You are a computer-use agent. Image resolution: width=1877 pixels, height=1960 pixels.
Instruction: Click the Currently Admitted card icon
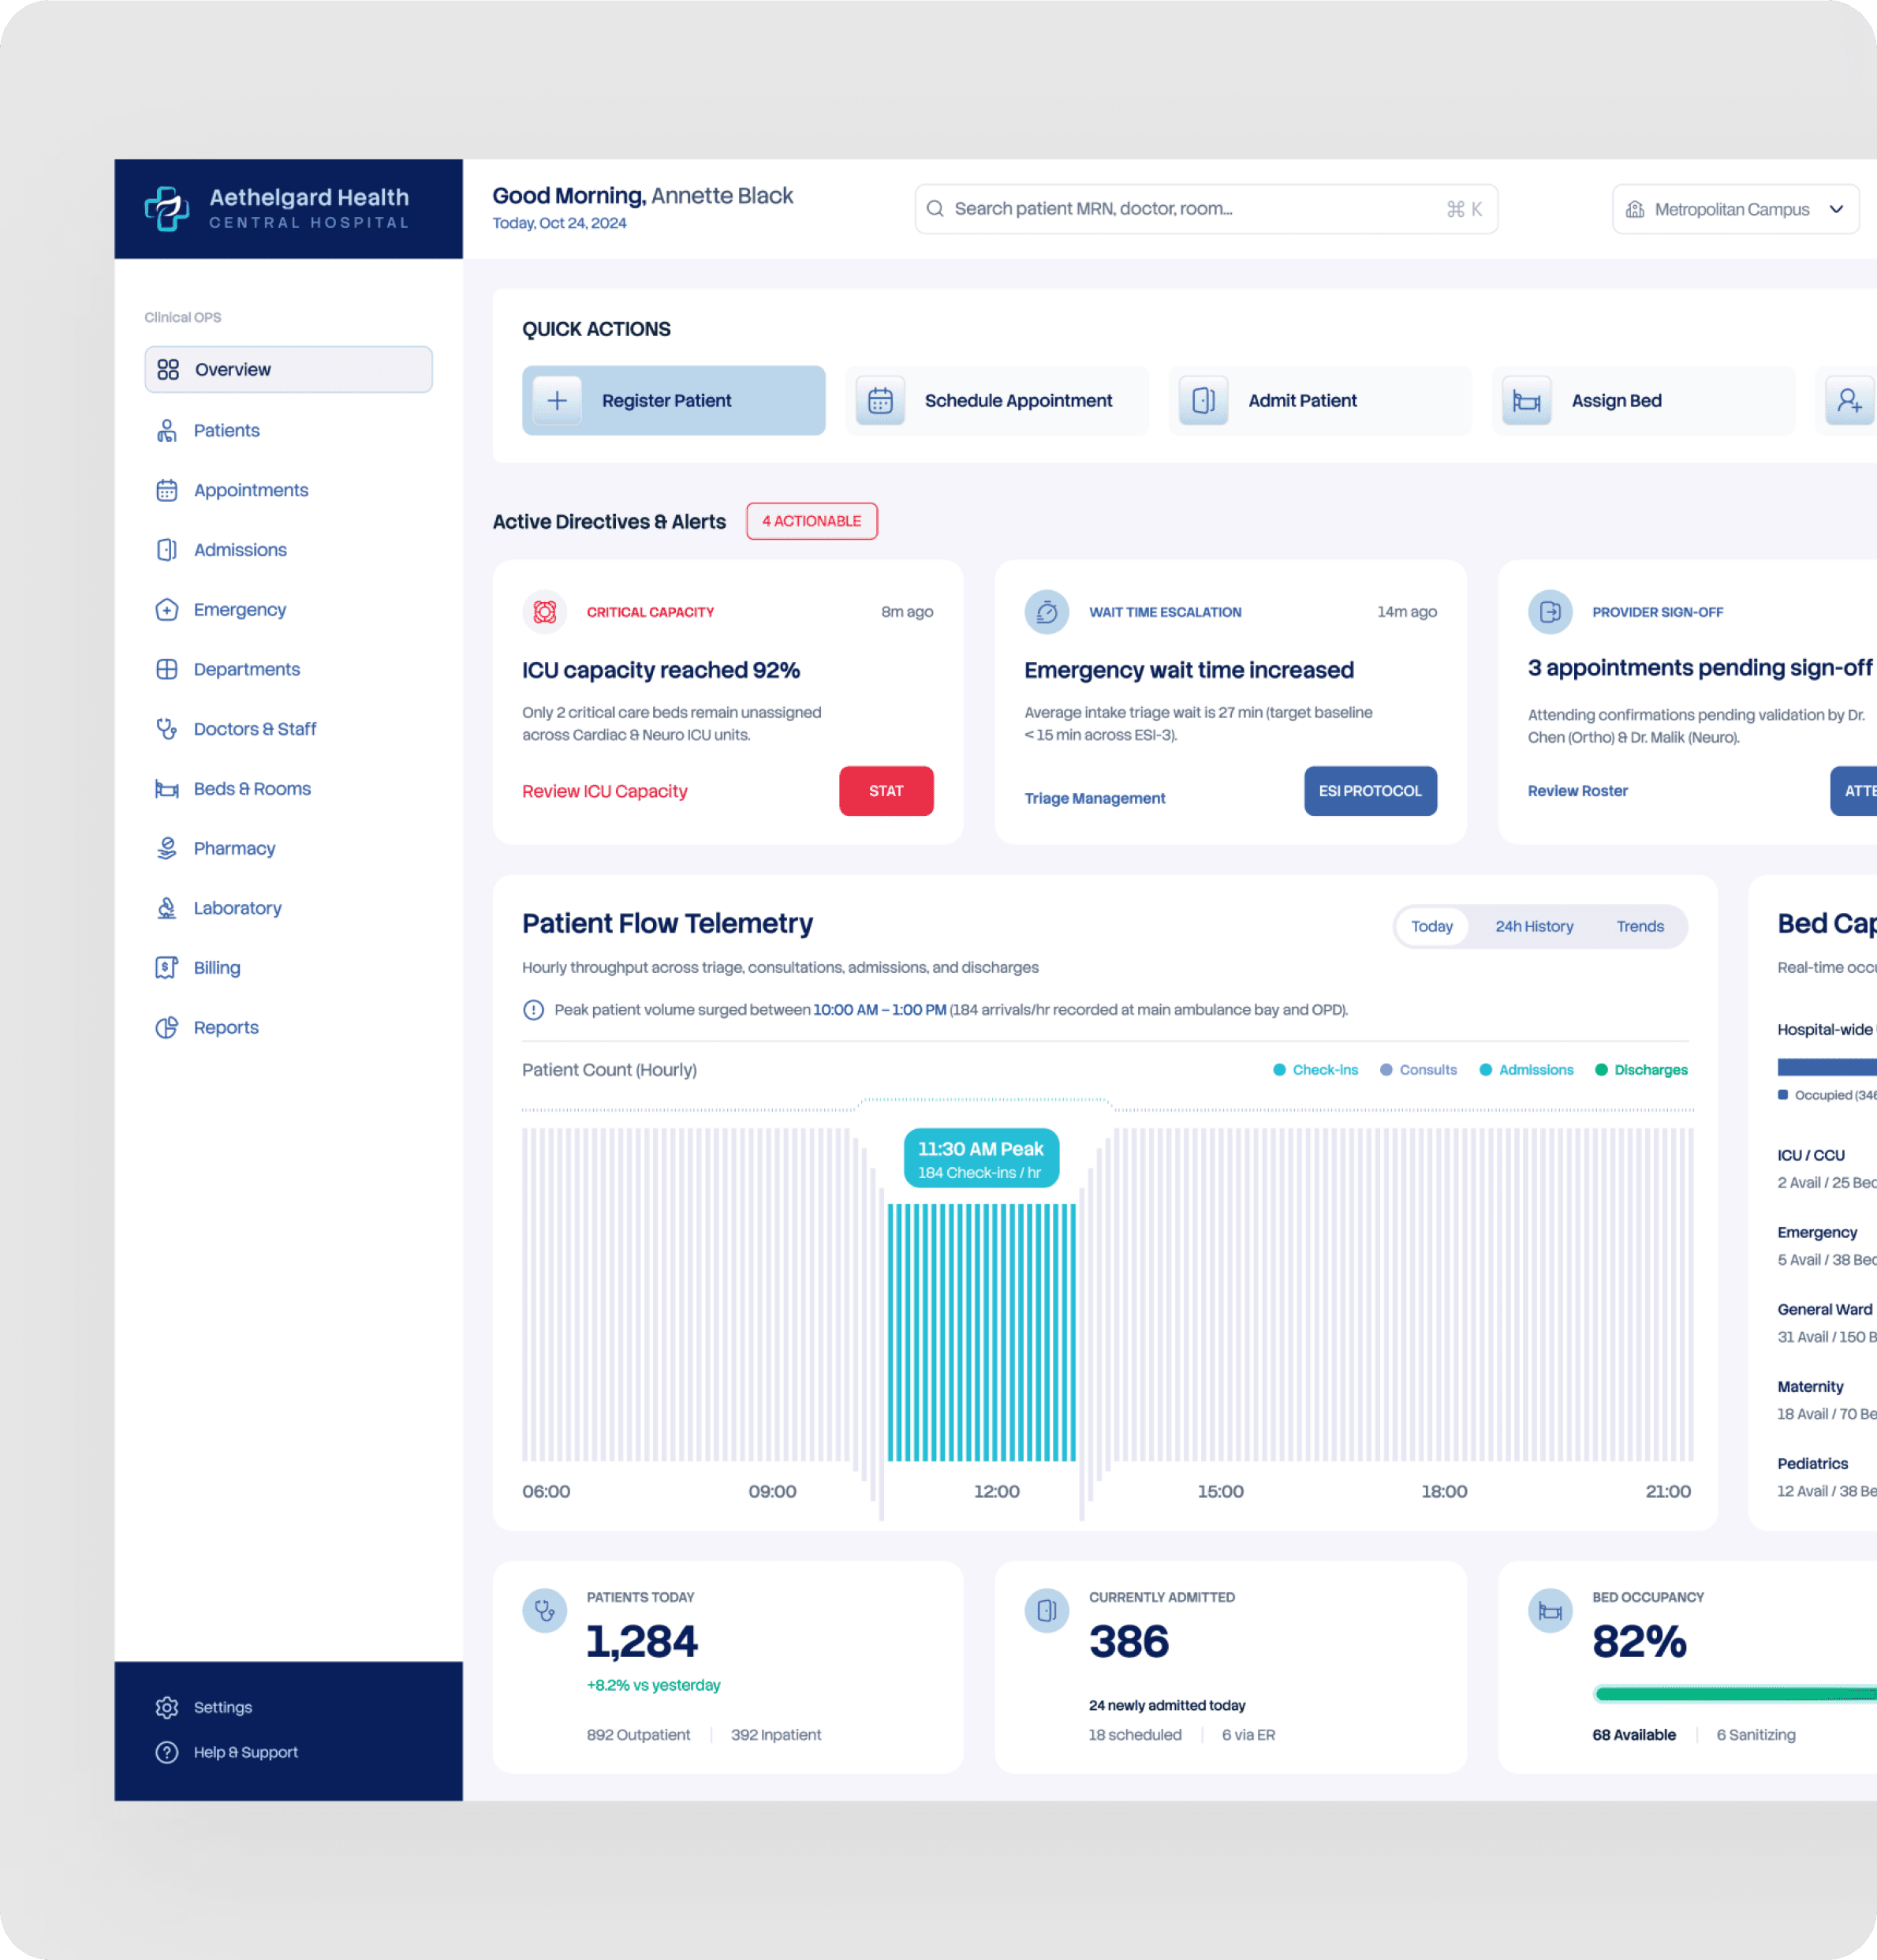point(1047,1610)
